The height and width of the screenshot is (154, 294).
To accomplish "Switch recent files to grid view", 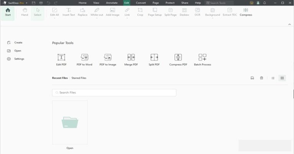I will pos(282,78).
